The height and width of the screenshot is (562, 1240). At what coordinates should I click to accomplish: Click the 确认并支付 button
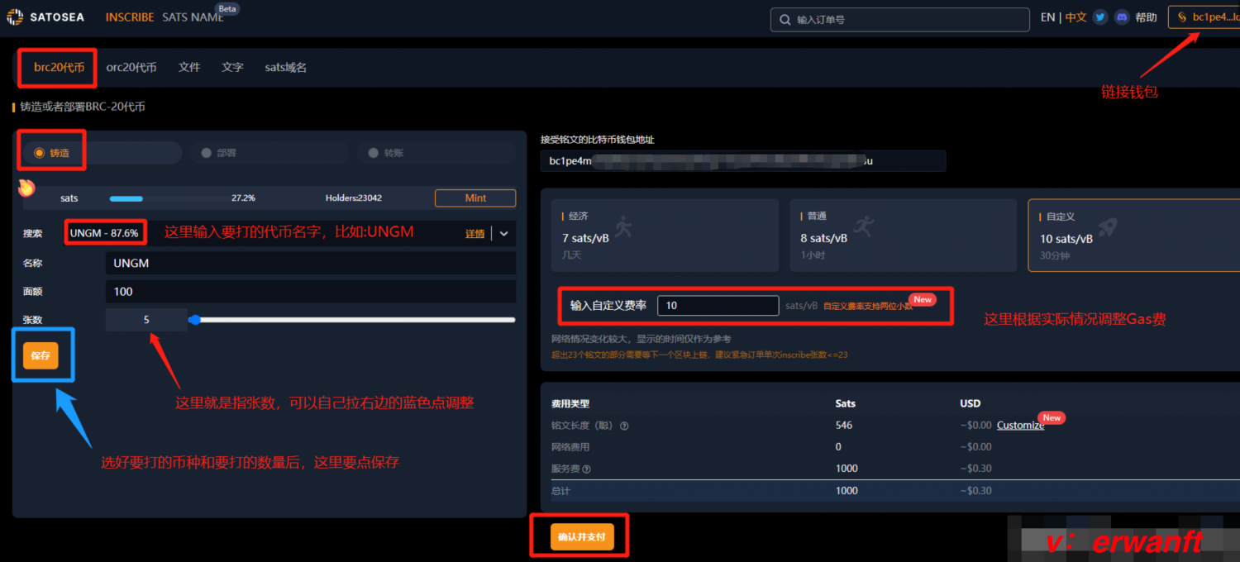[582, 537]
